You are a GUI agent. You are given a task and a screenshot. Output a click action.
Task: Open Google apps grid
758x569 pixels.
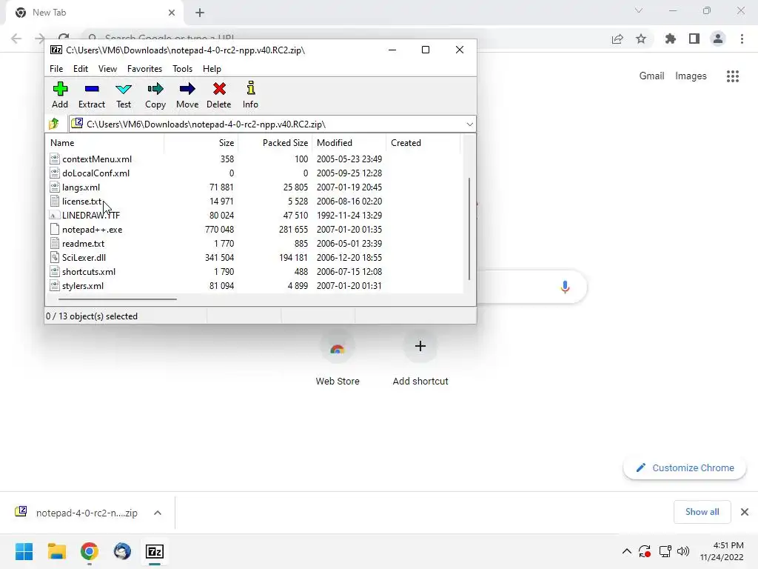click(x=733, y=76)
